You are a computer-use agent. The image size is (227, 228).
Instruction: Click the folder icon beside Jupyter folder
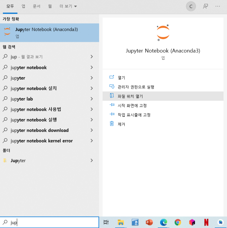[x=5, y=161]
